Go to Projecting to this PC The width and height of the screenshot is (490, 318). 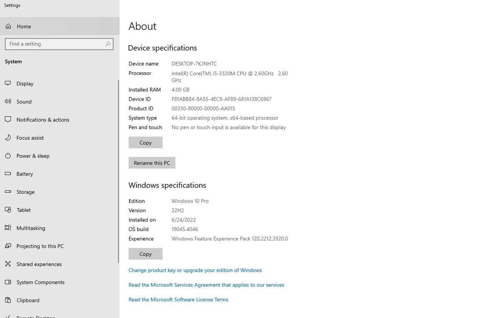(40, 246)
